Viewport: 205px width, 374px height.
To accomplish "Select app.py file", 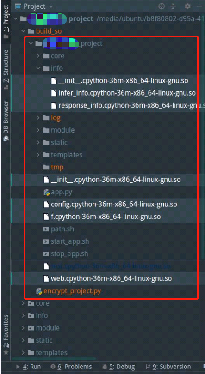I will tap(62, 192).
